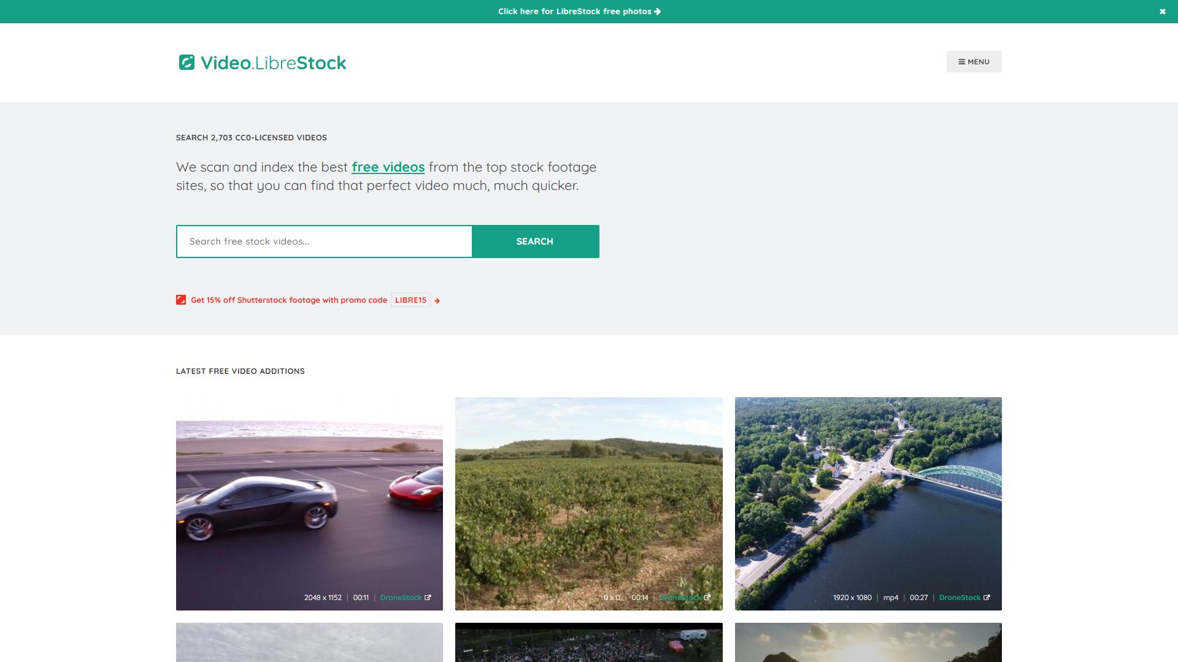Click DroneStock link on the cars video

[x=401, y=598]
